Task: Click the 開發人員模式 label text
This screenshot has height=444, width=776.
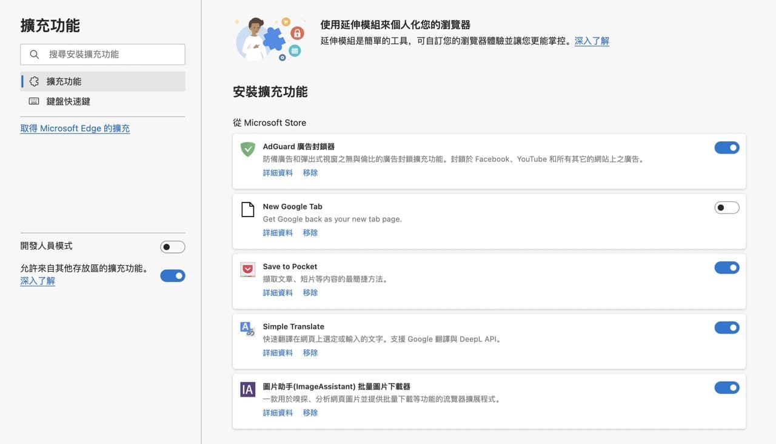Action: [x=46, y=246]
